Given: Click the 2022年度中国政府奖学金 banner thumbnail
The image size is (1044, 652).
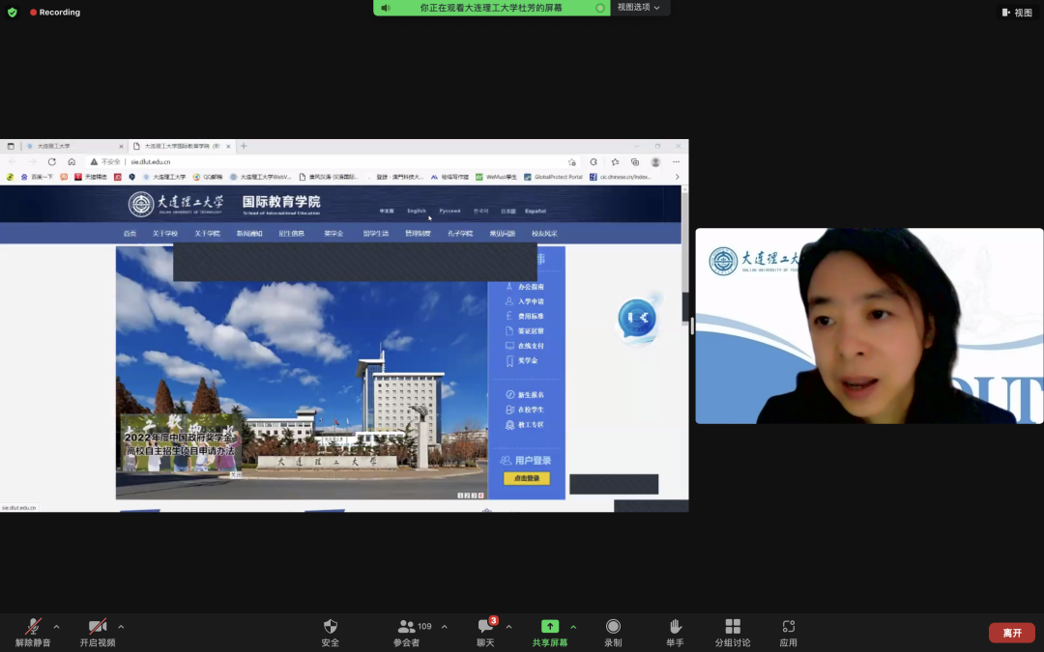Looking at the screenshot, I should point(180,443).
